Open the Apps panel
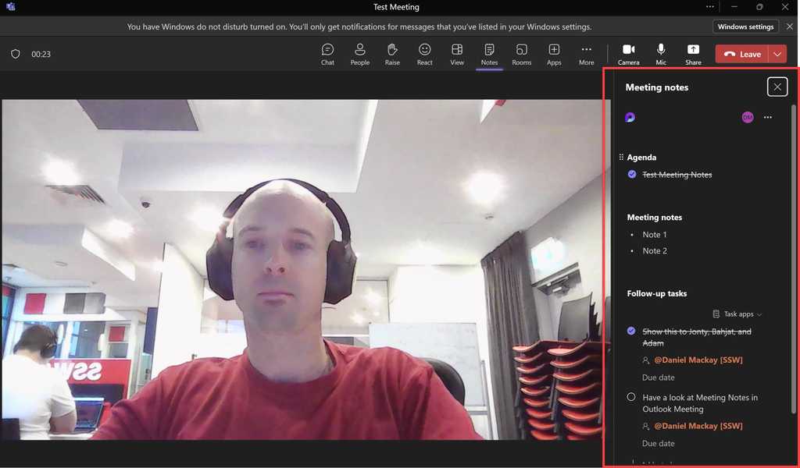The image size is (800, 468). (x=554, y=53)
